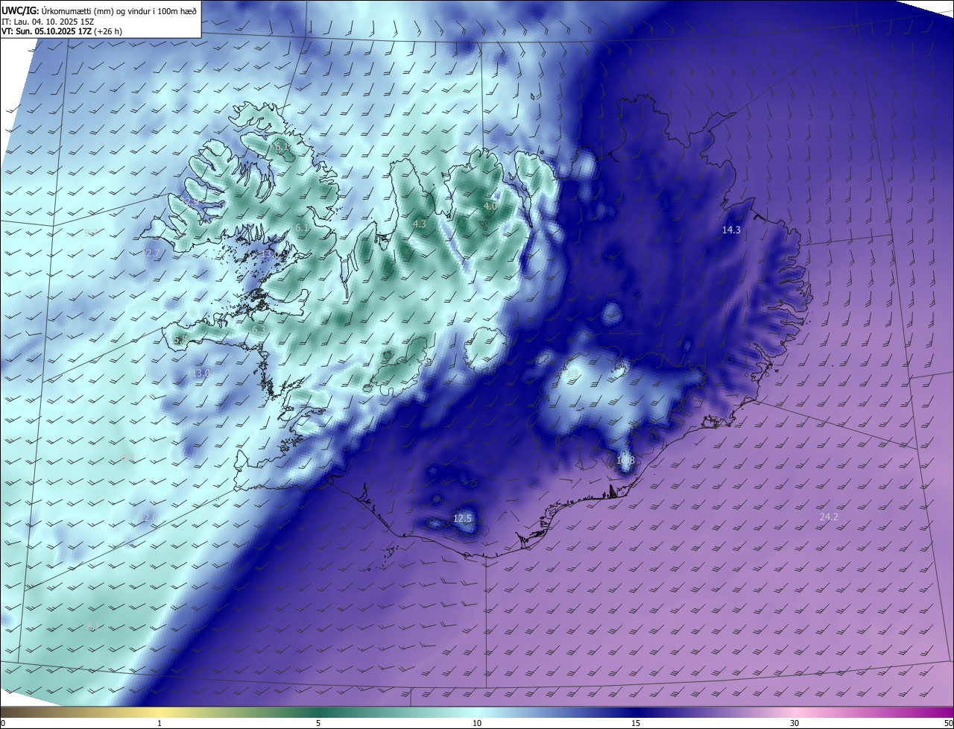Click the 4.3 value in north Iceland

coord(419,224)
